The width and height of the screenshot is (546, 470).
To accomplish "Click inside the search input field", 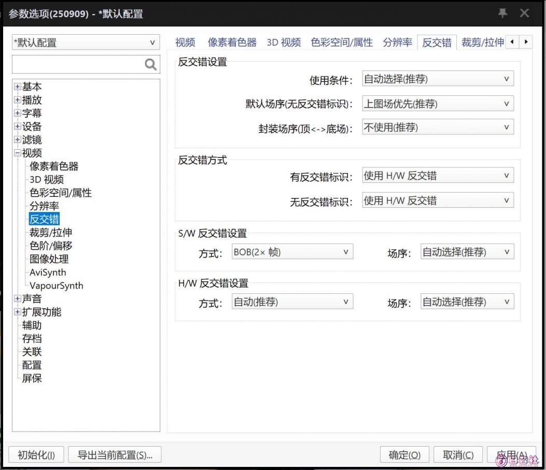I will 78,64.
